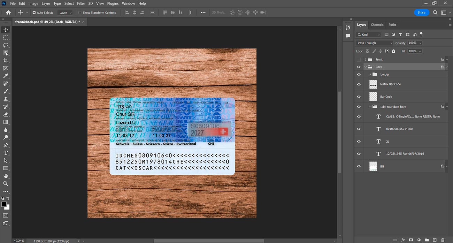This screenshot has height=243, width=453.
Task: Disable the Auto-Select checkbox
Action: (x=34, y=13)
